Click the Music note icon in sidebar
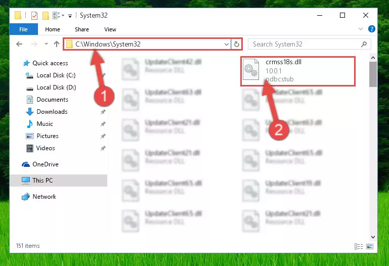The width and height of the screenshot is (389, 266). pyautogui.click(x=30, y=124)
